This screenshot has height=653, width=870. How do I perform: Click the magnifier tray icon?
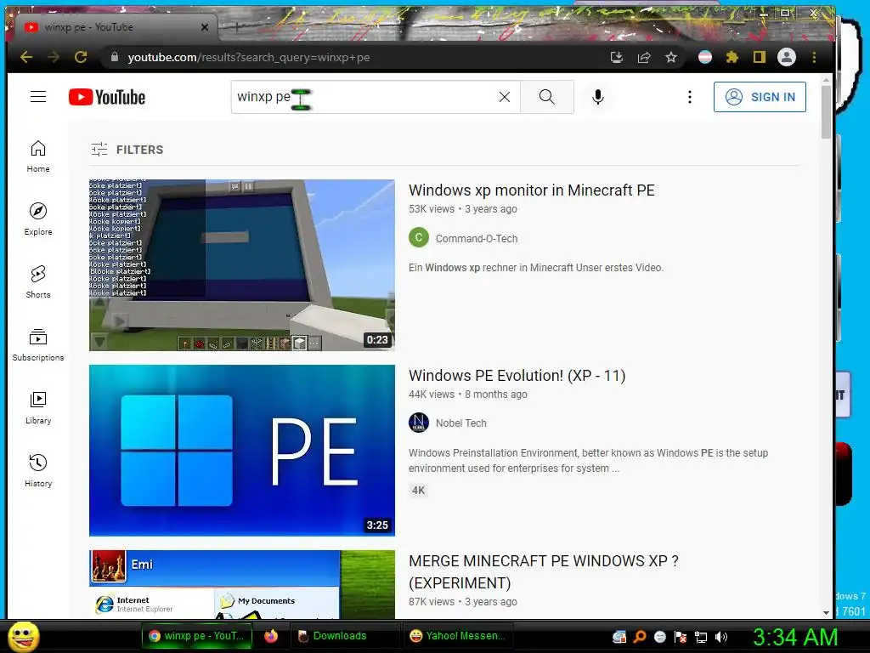640,637
